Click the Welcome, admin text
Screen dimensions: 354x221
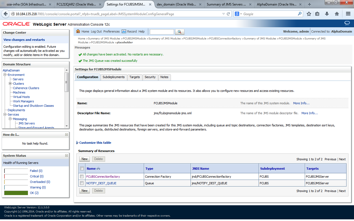point(296,31)
